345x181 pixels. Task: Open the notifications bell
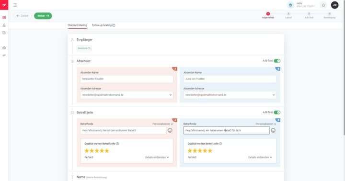pos(323,5)
